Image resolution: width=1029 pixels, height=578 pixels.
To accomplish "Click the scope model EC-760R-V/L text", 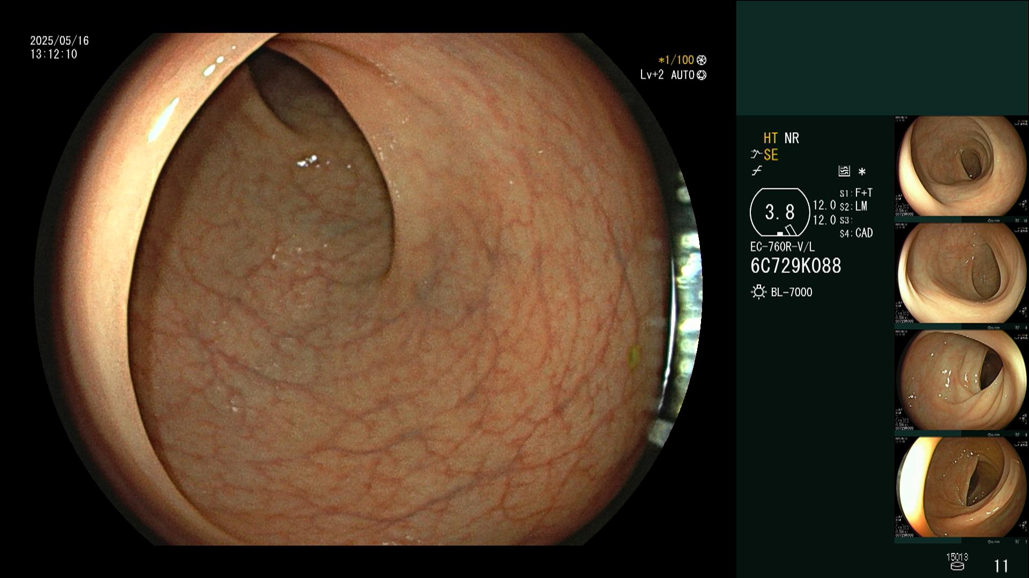I will click(x=782, y=247).
